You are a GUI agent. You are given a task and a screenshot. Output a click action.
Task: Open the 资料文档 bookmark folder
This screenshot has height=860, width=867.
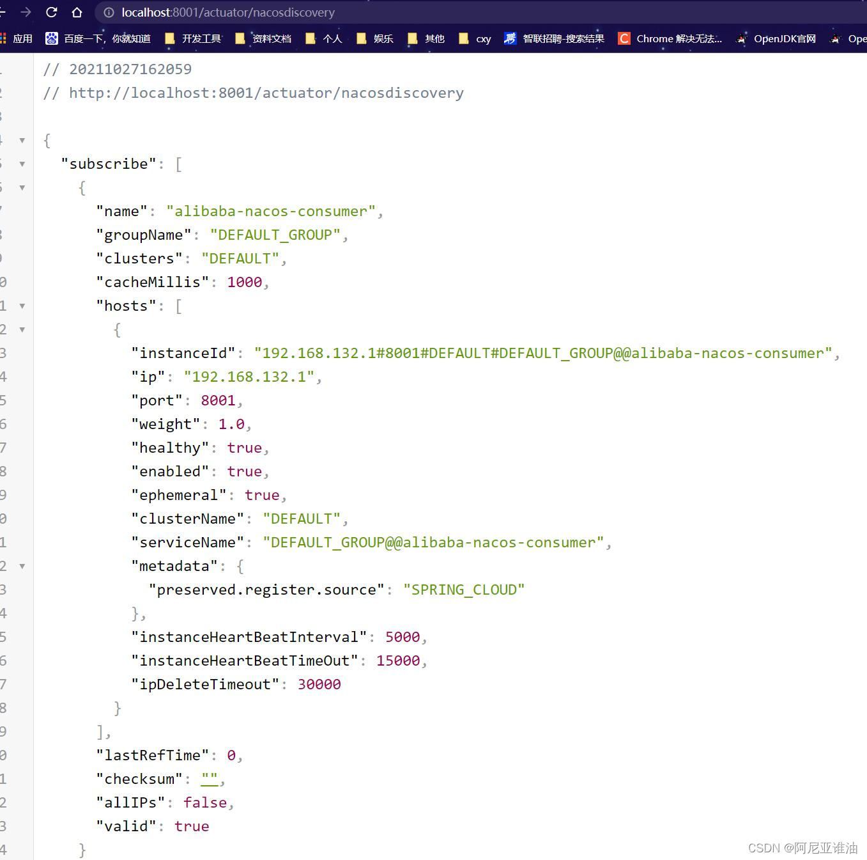[263, 39]
